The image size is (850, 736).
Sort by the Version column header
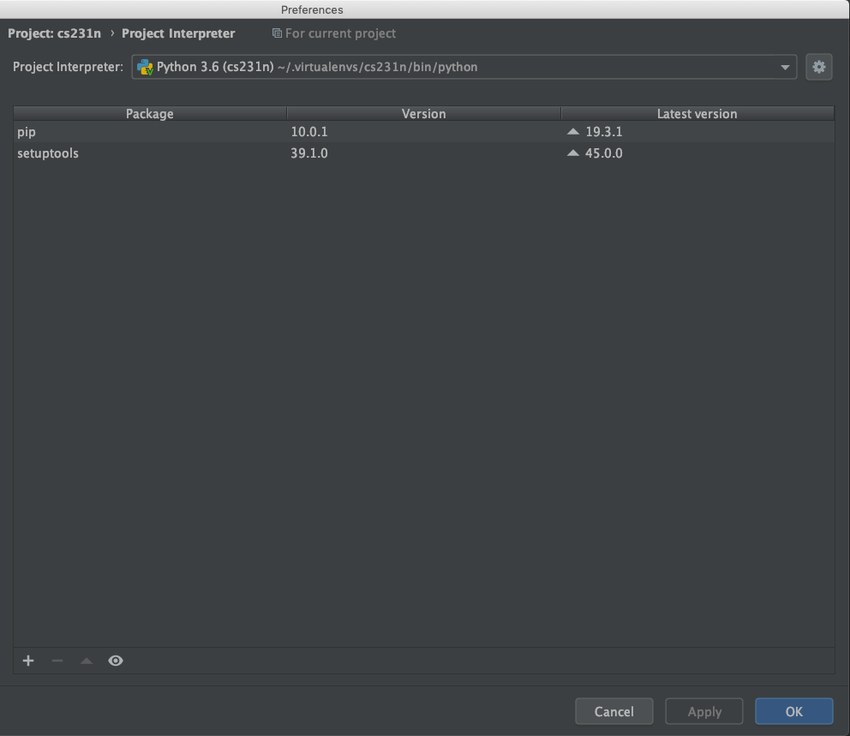click(424, 113)
